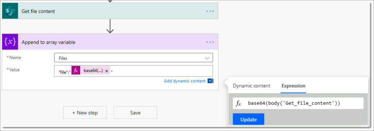Viewport: 374px width, 131px height.
Task: Open the Append to array variable ellipsis menu
Action: tap(210, 42)
